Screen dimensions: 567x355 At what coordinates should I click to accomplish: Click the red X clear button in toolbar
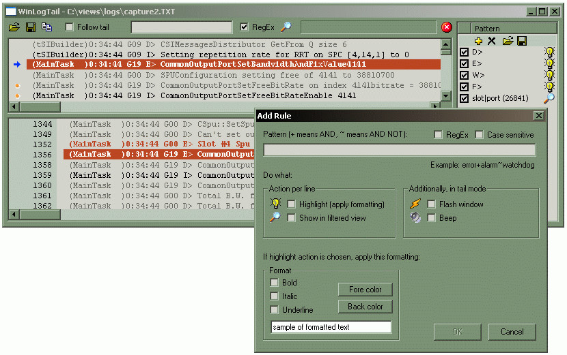(447, 27)
